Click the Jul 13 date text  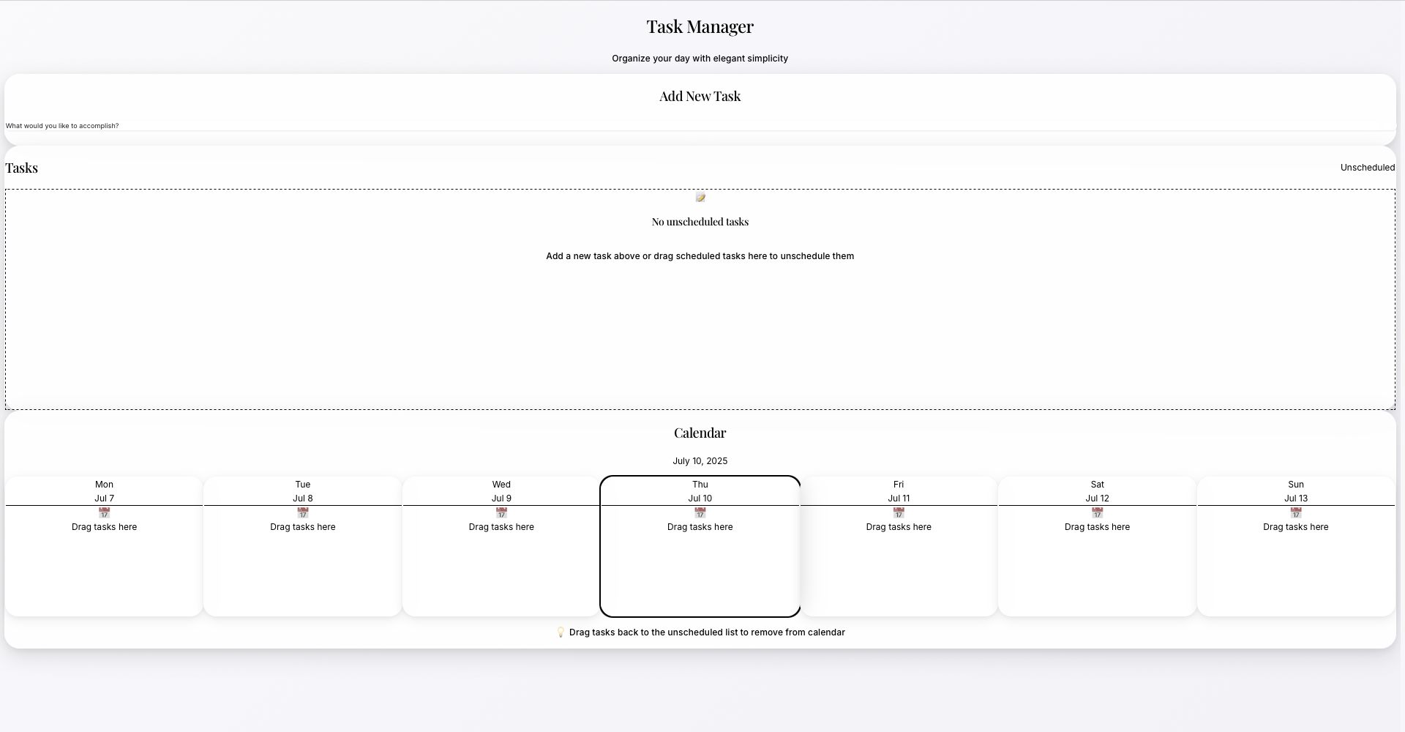1296,498
